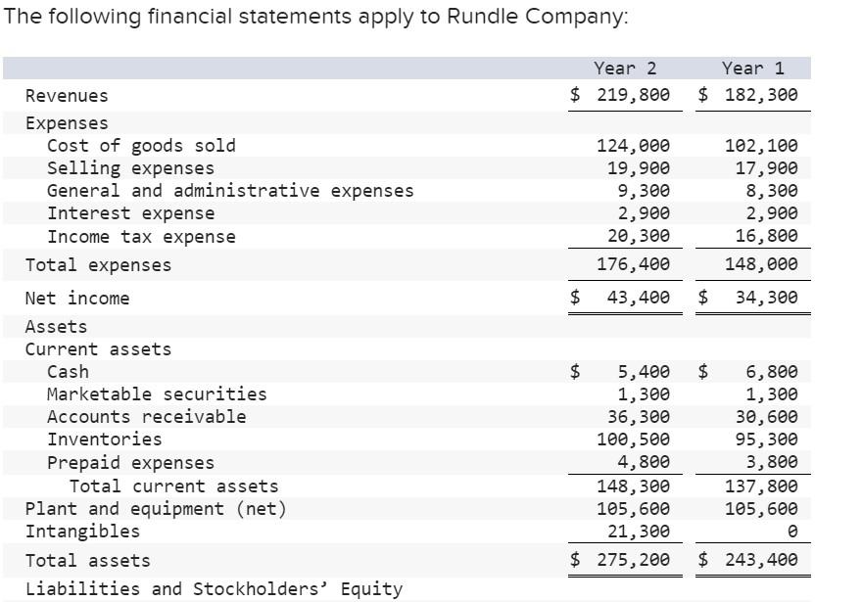Viewport: 862px width, 602px height.
Task: Click 'Plant and equipment (net)' label
Action: [156, 509]
